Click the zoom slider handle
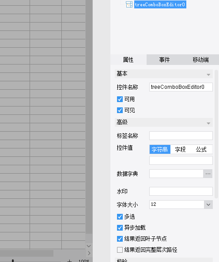Screen dimensions: 219x262 coord(13,261)
